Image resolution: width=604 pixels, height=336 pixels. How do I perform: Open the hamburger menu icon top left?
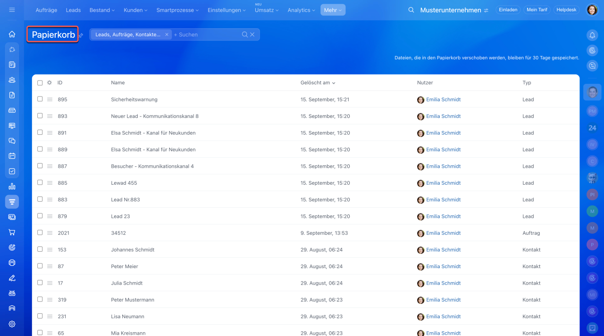[12, 10]
